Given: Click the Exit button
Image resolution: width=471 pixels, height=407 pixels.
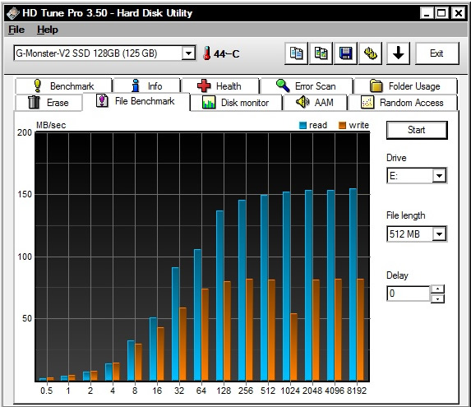Looking at the screenshot, I should point(436,53).
